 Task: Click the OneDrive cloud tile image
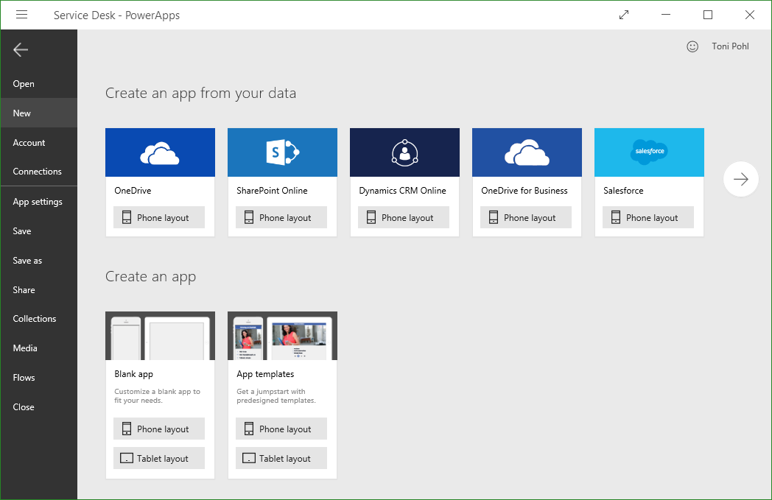[160, 152]
